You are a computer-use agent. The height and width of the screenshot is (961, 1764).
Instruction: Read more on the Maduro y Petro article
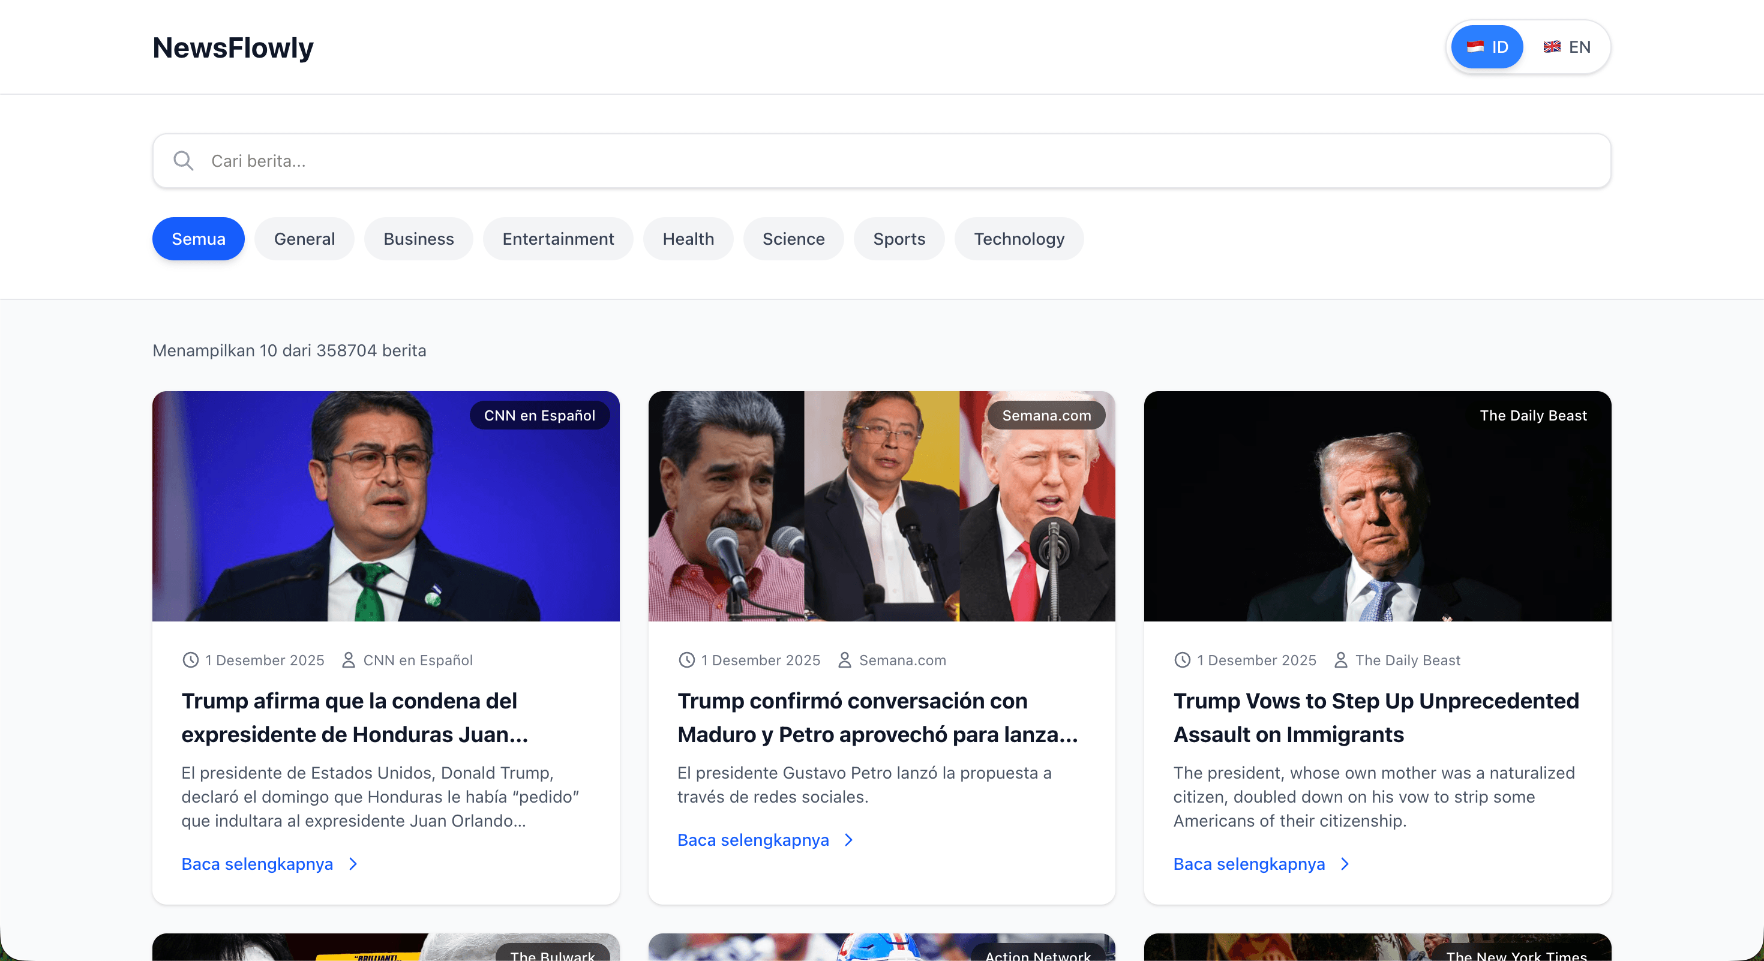click(766, 840)
